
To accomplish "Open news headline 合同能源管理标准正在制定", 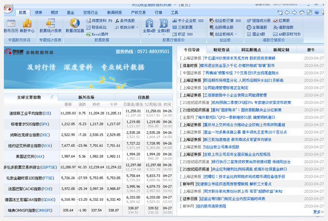I will (226, 88).
